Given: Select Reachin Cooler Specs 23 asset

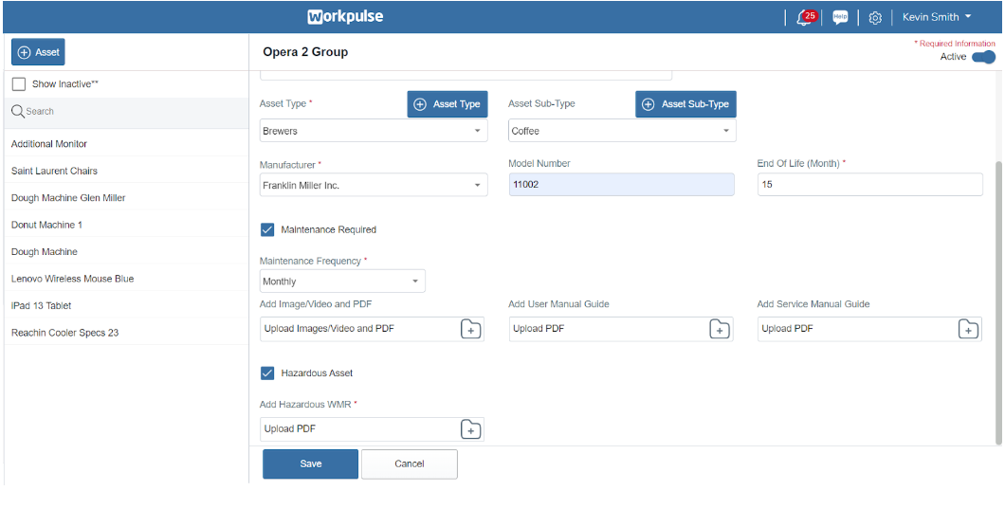Looking at the screenshot, I should (126, 332).
